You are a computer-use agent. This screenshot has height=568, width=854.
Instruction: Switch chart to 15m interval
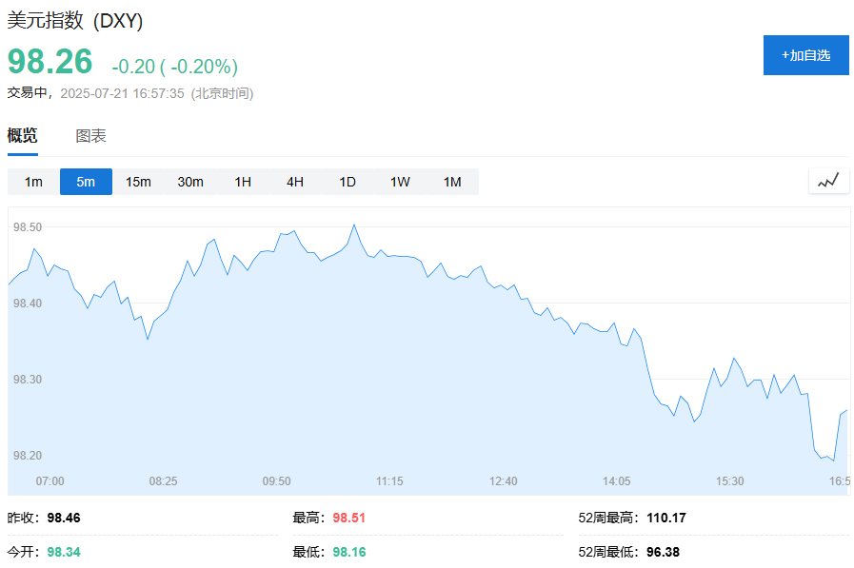138,182
